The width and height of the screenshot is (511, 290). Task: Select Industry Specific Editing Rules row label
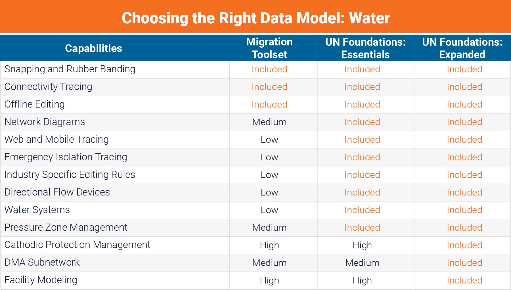tap(70, 175)
